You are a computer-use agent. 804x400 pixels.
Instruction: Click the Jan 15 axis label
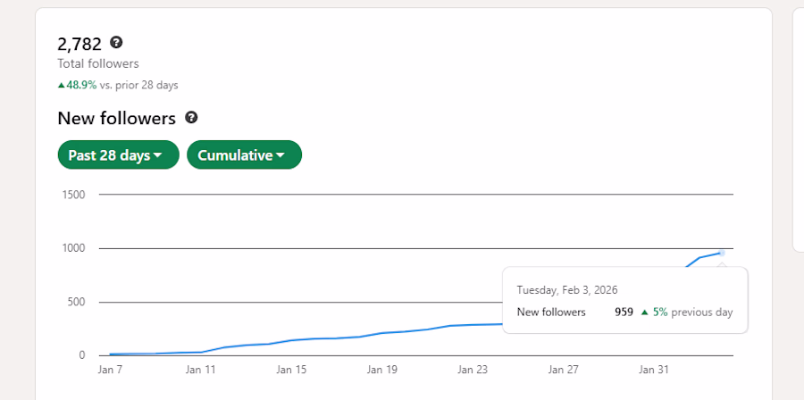291,370
